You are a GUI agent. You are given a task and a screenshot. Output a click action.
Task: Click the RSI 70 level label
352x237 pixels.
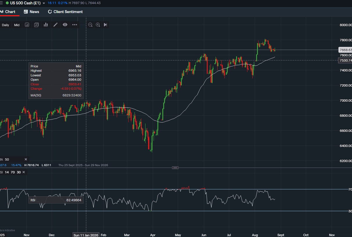350,189
